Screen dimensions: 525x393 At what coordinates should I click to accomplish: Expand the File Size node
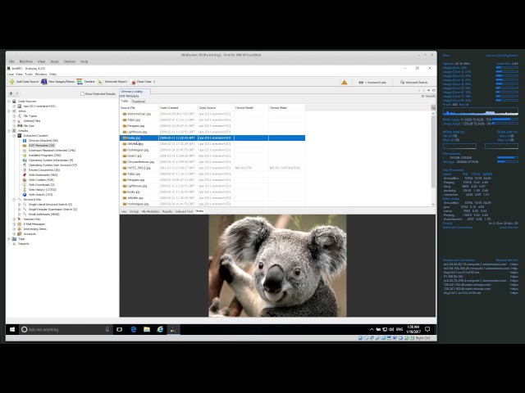click(x=14, y=125)
